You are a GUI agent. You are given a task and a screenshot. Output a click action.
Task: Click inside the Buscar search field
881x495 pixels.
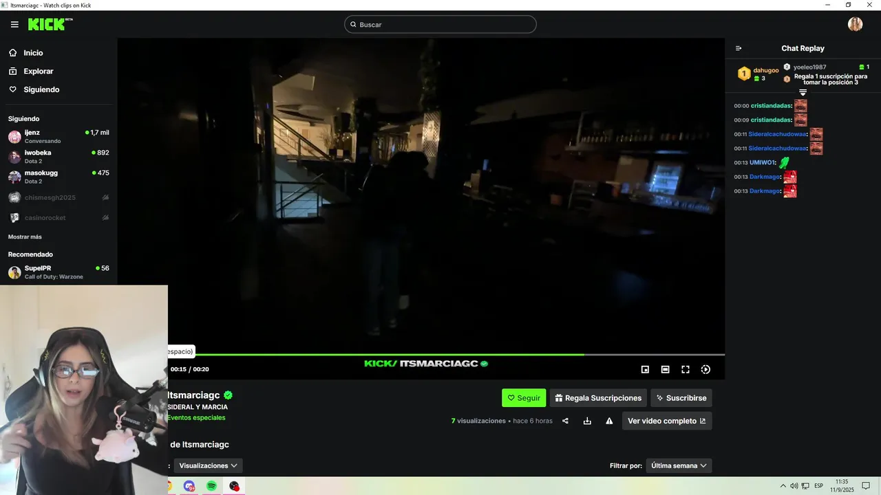(x=440, y=25)
